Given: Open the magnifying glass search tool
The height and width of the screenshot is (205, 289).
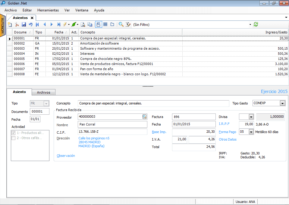Looking at the screenshot, I should pyautogui.click(x=121, y=24).
